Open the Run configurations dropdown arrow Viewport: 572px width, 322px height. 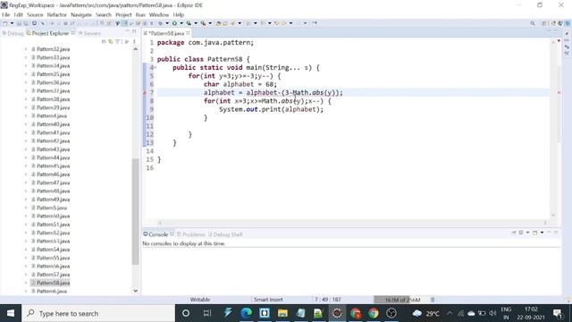coord(181,23)
